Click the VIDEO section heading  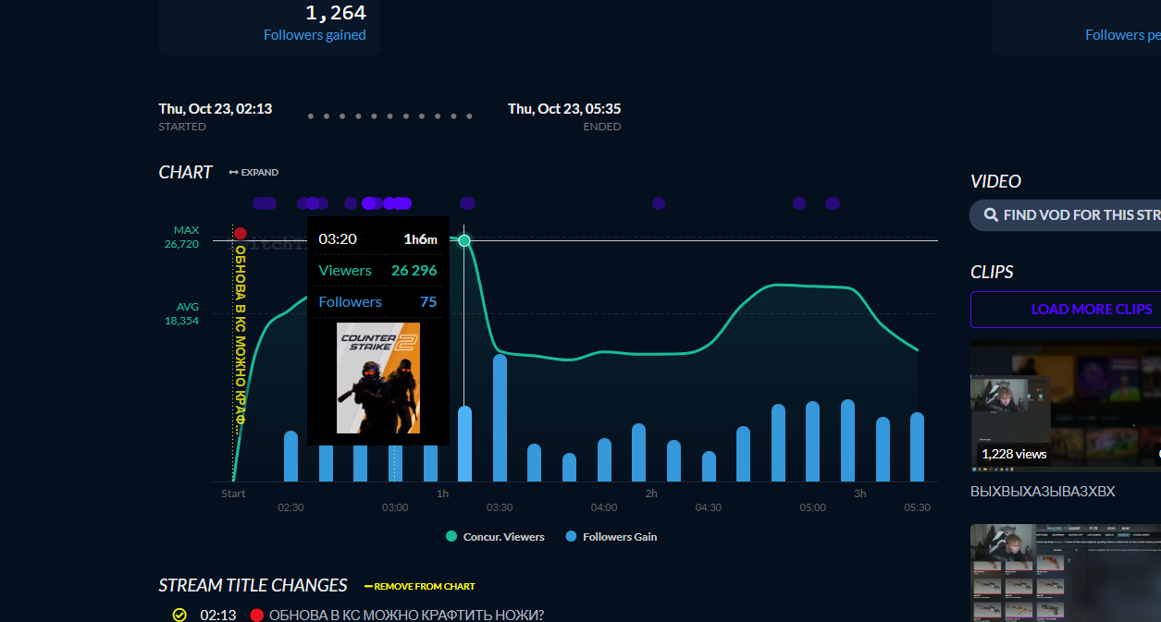click(995, 181)
